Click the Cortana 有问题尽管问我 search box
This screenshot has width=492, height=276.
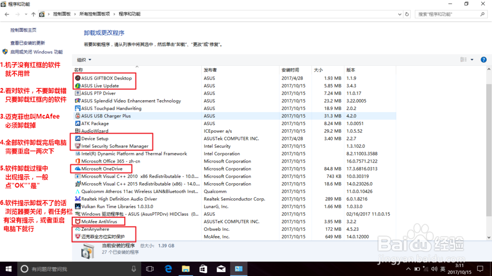[x=78, y=269]
